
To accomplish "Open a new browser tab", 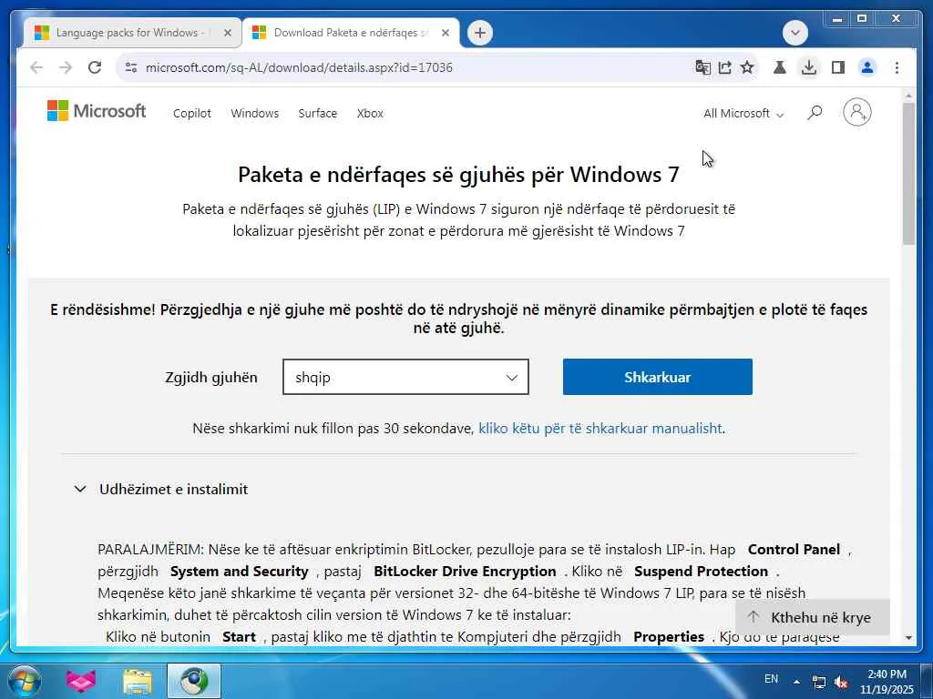I will (x=480, y=33).
